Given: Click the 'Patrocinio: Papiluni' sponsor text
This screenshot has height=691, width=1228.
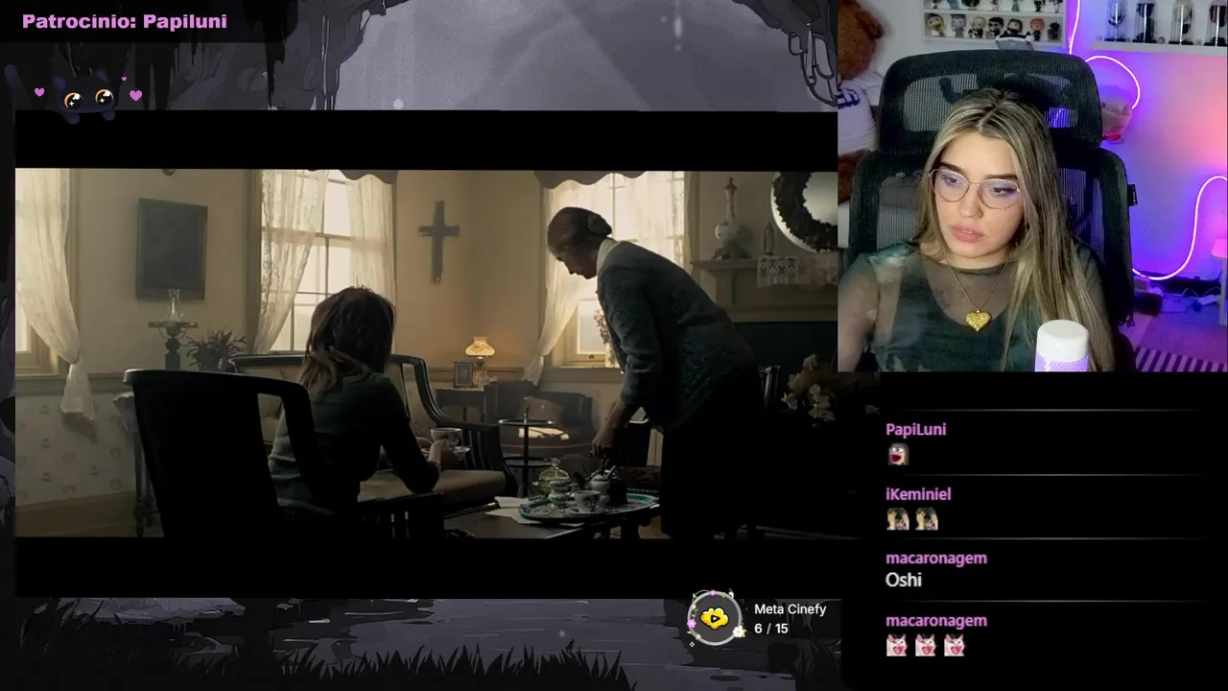Looking at the screenshot, I should pyautogui.click(x=125, y=21).
